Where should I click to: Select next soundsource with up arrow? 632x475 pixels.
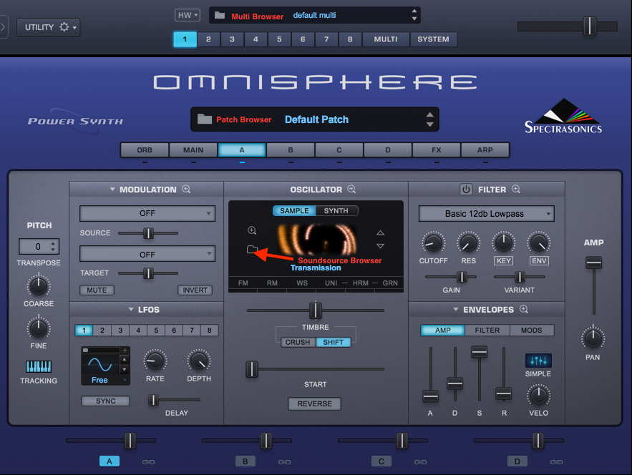point(380,233)
